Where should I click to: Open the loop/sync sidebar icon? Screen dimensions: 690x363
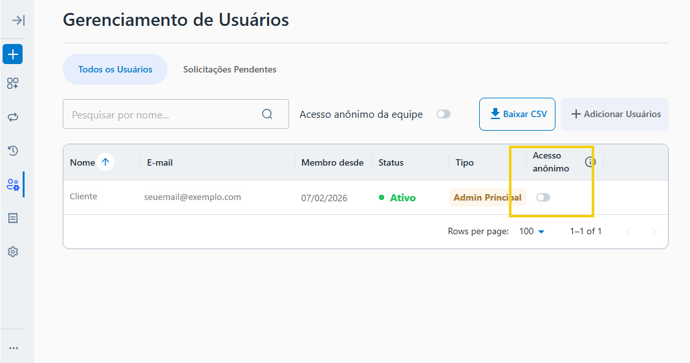click(x=13, y=117)
